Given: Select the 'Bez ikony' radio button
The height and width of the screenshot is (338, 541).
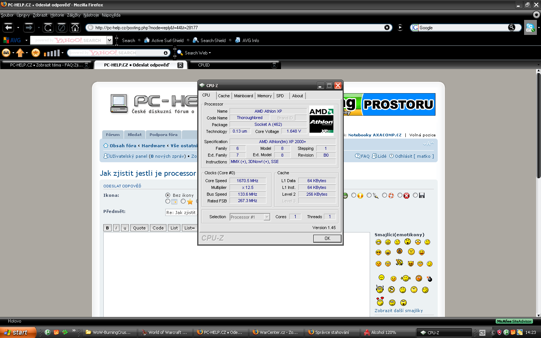Looking at the screenshot, I should pos(168,195).
